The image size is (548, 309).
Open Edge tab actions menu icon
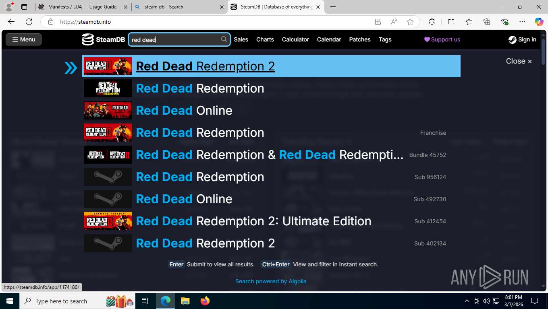coord(24,7)
